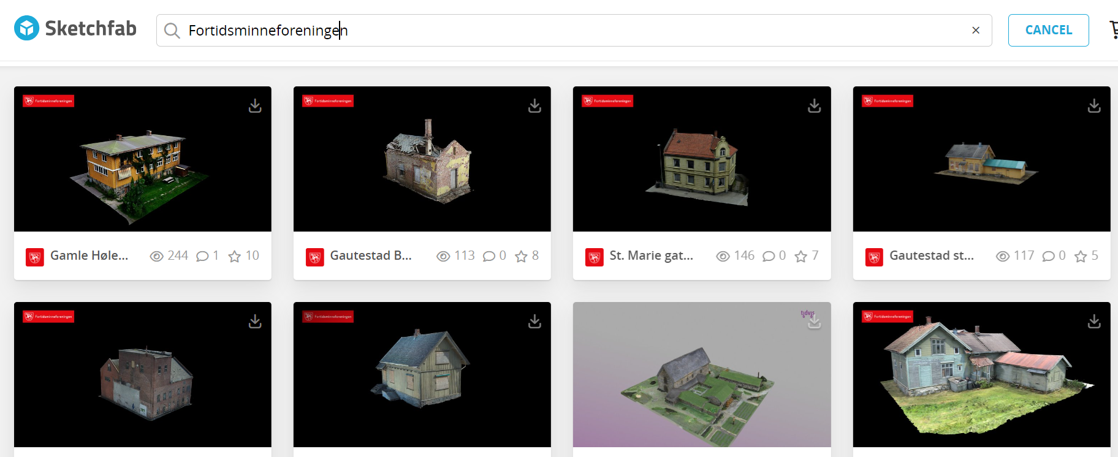Image resolution: width=1118 pixels, height=457 pixels.
Task: Open the yellow house model thumbnail
Action: 142,159
